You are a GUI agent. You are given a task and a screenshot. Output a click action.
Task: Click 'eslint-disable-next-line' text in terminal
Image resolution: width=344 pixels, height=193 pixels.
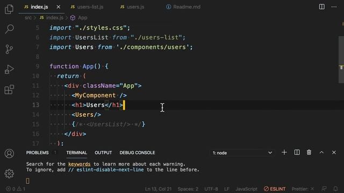click(x=110, y=169)
